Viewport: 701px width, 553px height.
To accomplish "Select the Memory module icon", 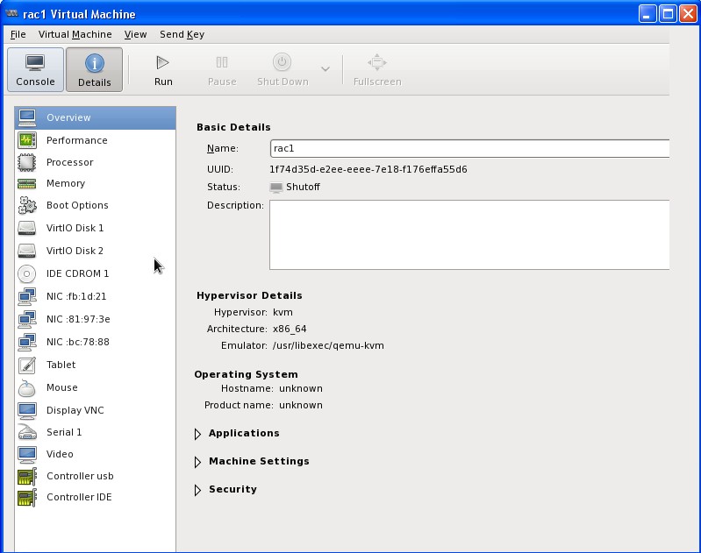I will pos(27,183).
